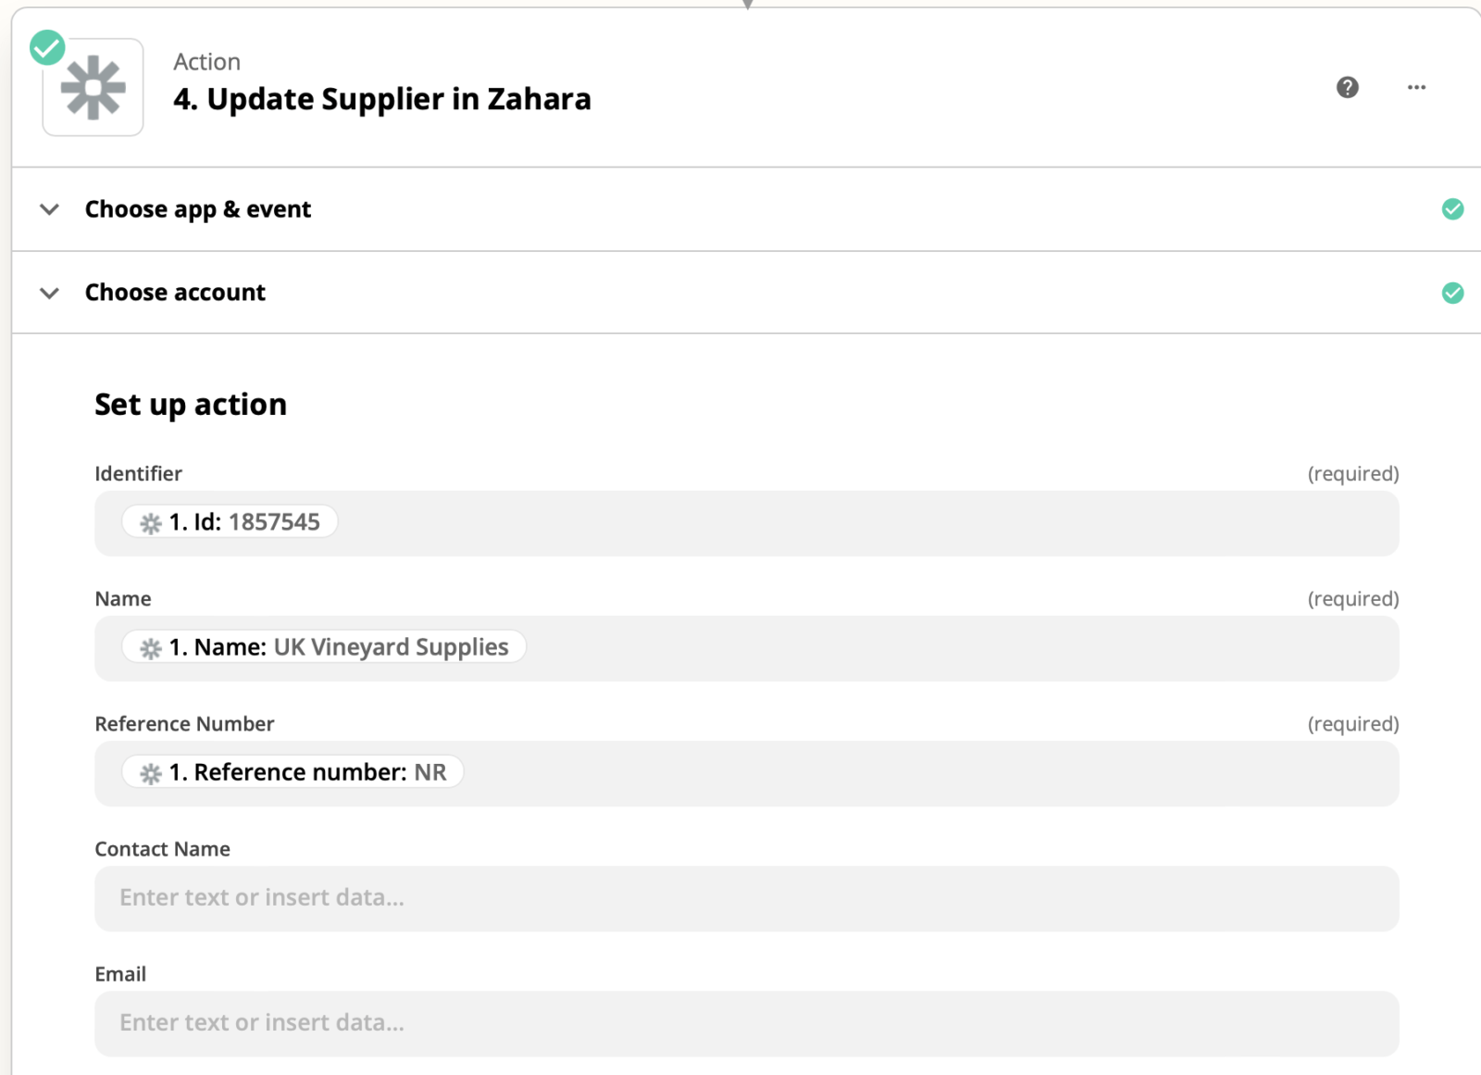Image resolution: width=1481 pixels, height=1075 pixels.
Task: Click into the Email input field
Action: point(746,1023)
